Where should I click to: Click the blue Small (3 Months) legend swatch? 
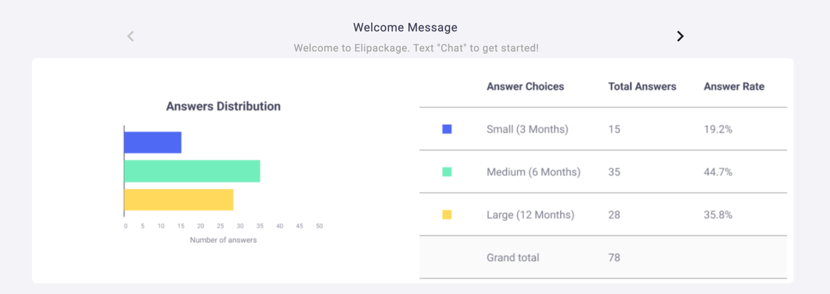(x=447, y=129)
